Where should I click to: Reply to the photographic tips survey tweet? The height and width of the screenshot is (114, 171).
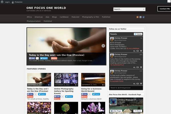click(x=134, y=84)
